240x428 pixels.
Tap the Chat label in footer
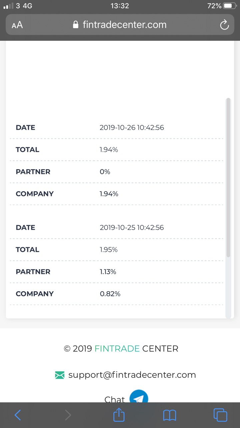(x=114, y=399)
